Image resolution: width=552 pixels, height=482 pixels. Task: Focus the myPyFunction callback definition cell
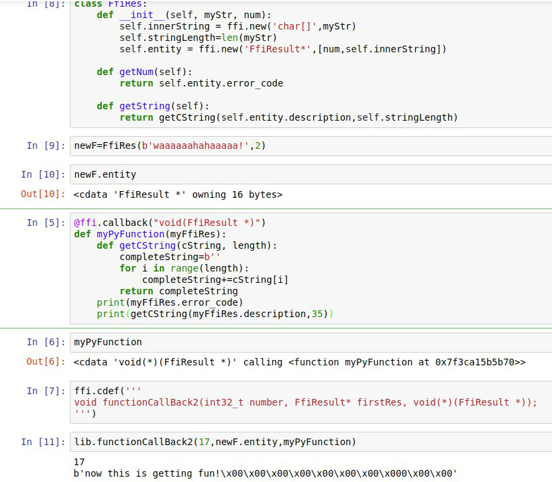pos(309,268)
